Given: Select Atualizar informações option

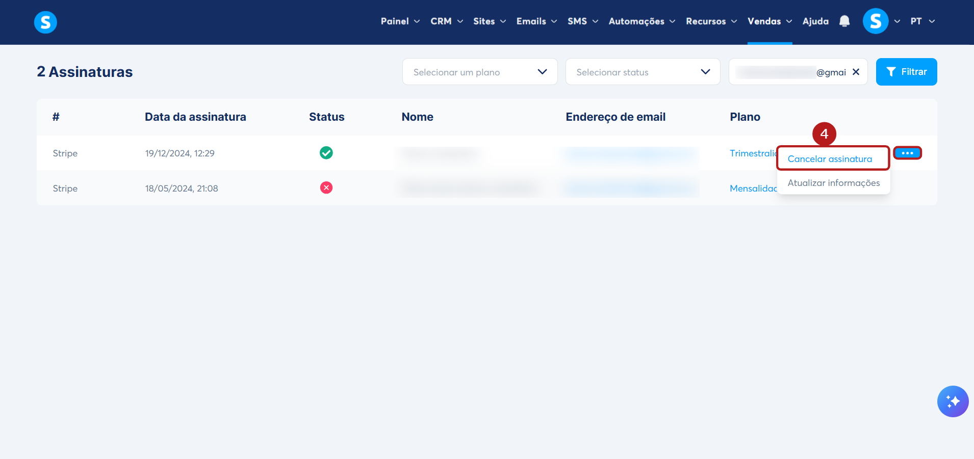Looking at the screenshot, I should [834, 183].
